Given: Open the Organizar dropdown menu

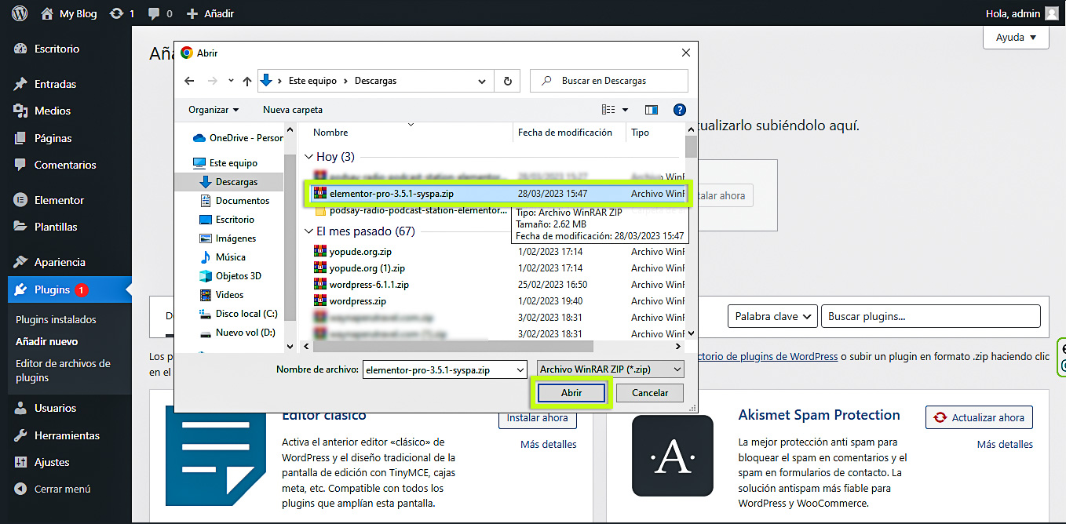Looking at the screenshot, I should point(214,110).
